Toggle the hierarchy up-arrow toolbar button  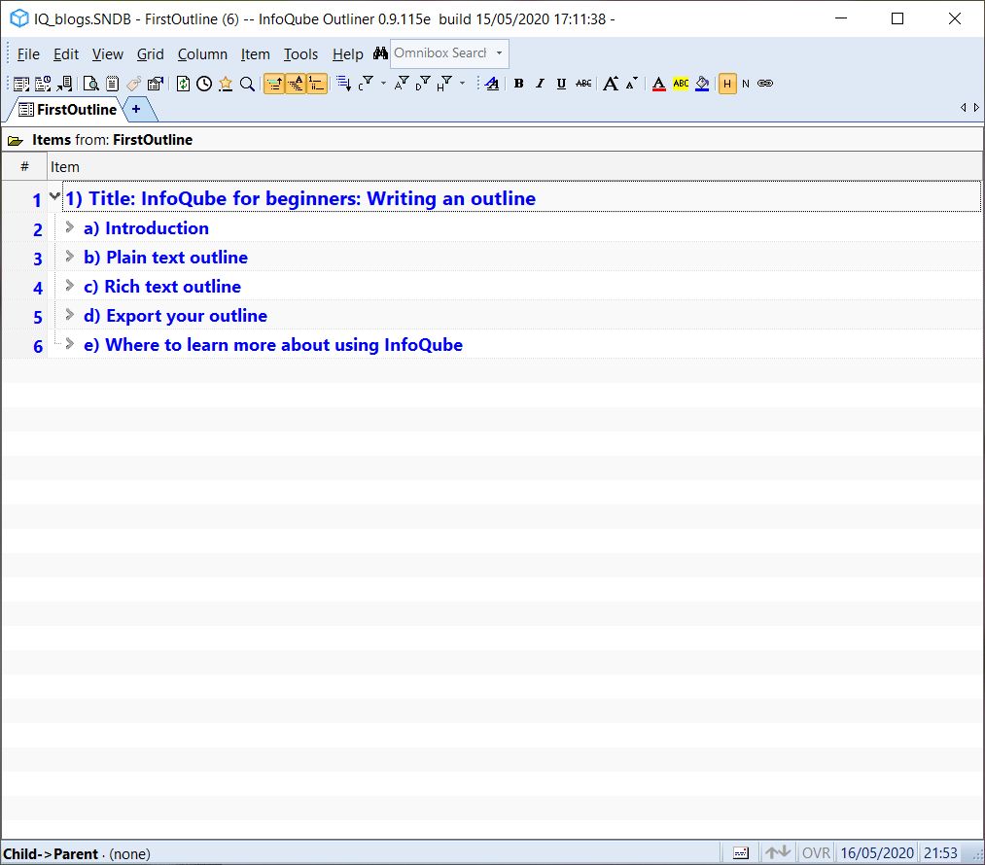pos(274,84)
